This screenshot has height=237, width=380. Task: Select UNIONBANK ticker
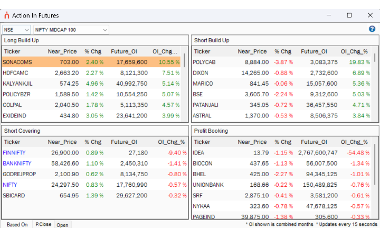pyautogui.click(x=208, y=185)
